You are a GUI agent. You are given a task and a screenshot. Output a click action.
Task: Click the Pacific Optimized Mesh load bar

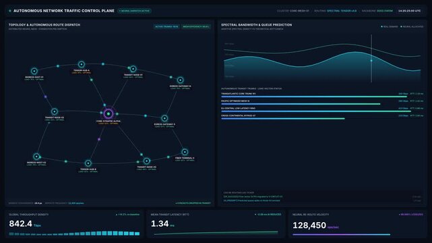coord(301,104)
